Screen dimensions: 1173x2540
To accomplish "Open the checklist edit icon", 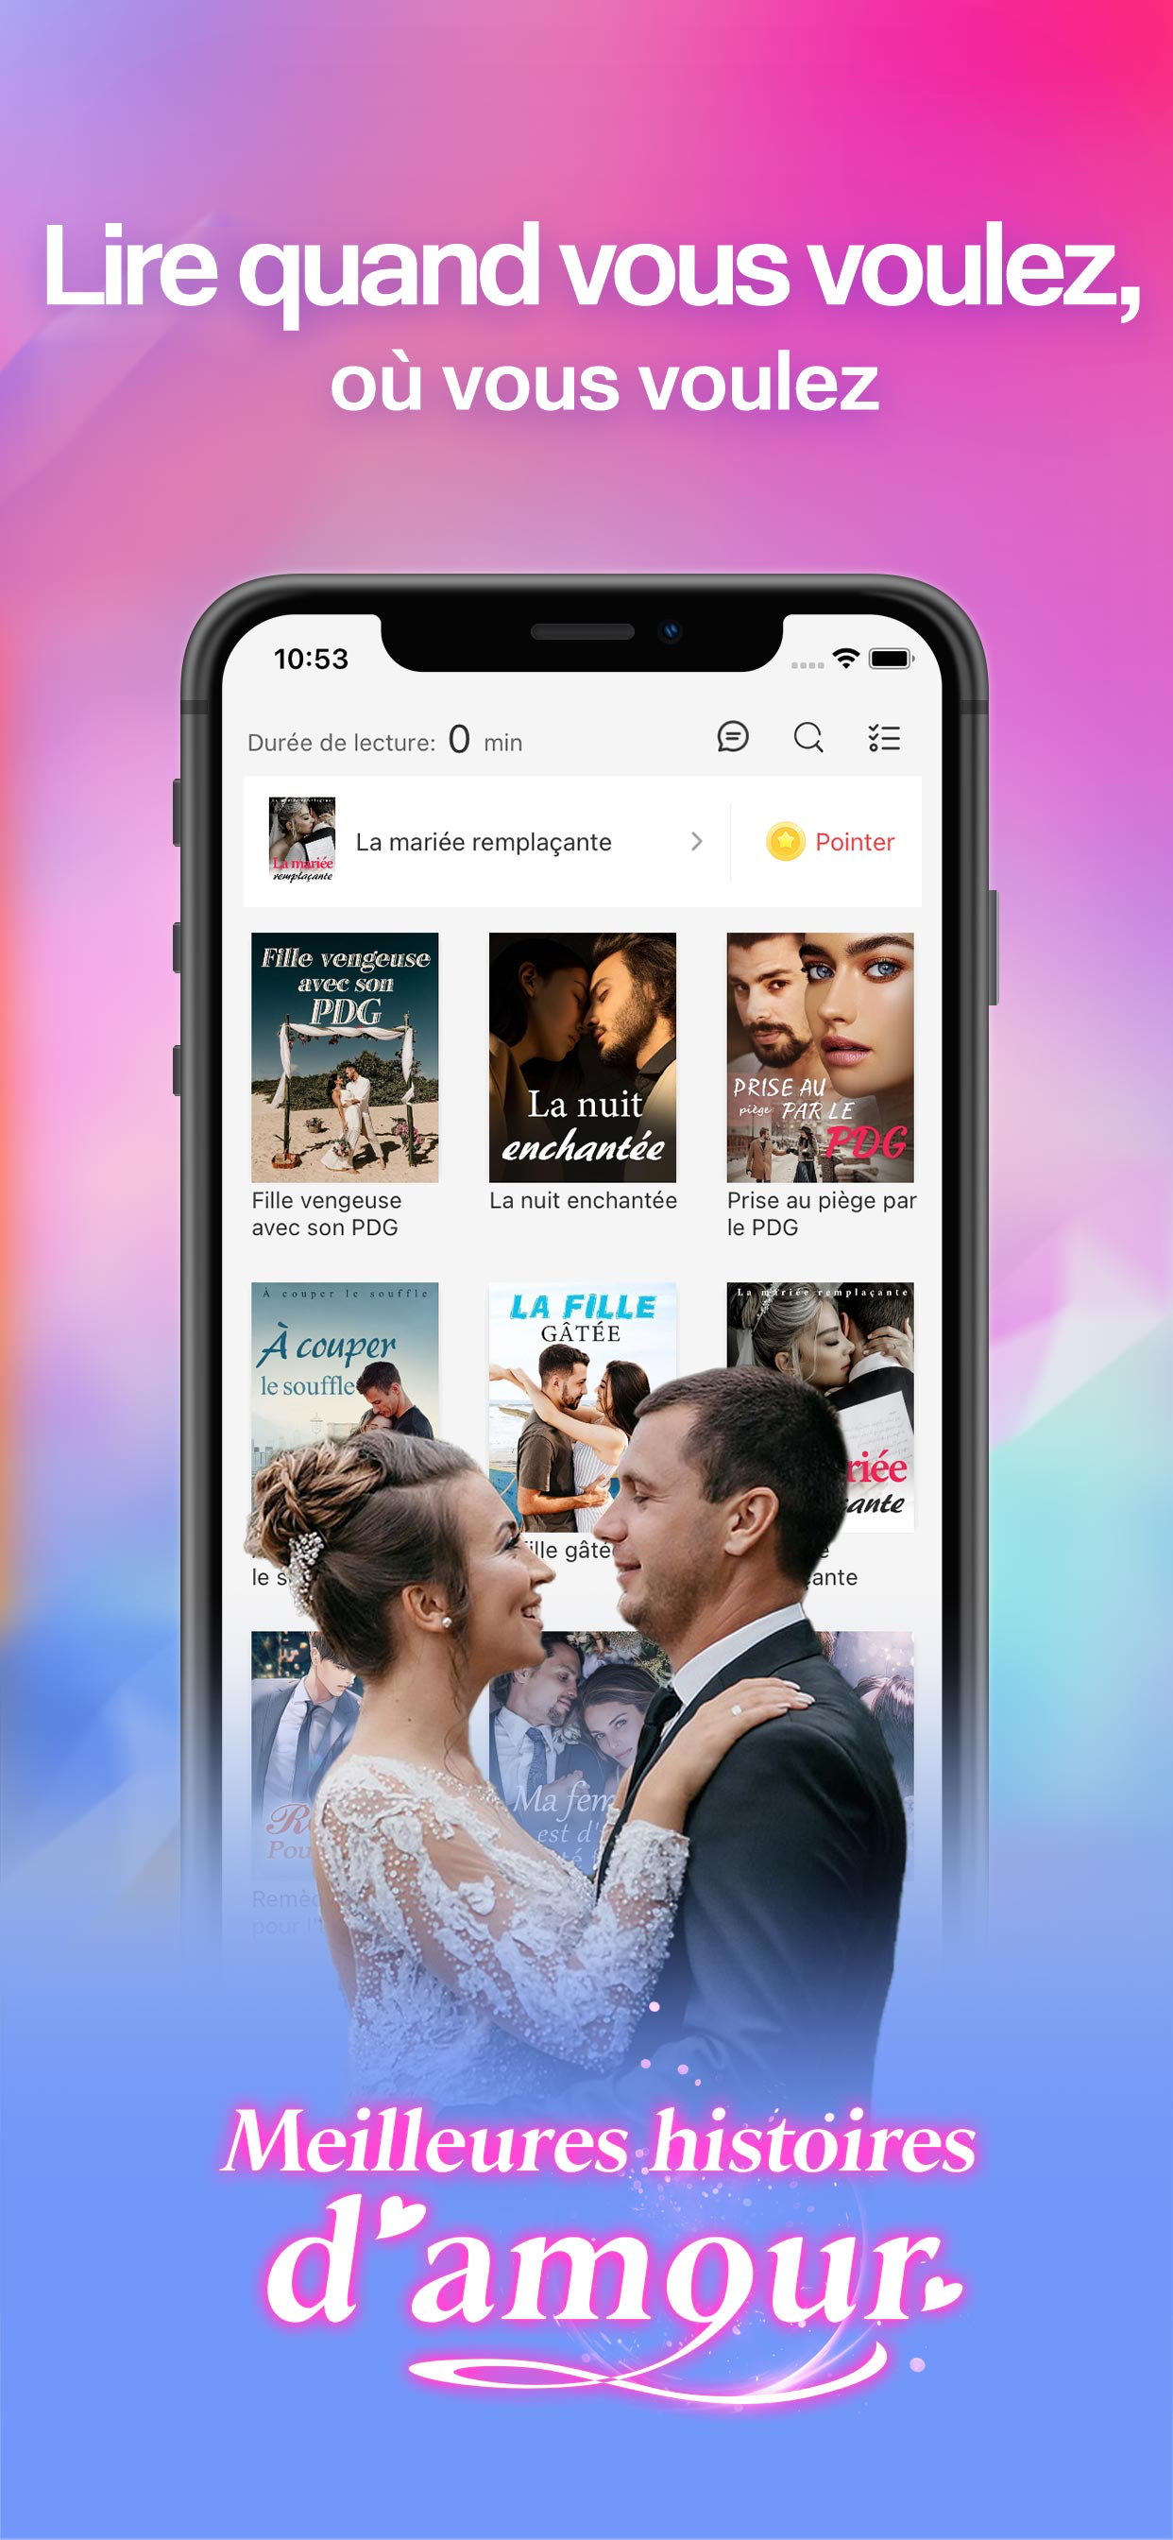I will tap(884, 738).
